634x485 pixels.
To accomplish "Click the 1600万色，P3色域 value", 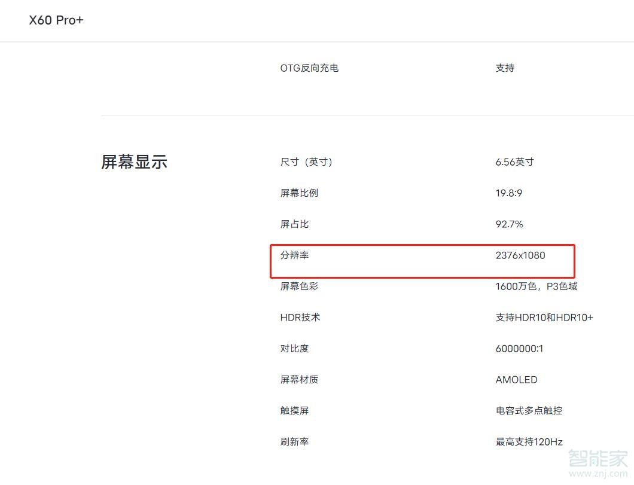I will click(x=537, y=286).
